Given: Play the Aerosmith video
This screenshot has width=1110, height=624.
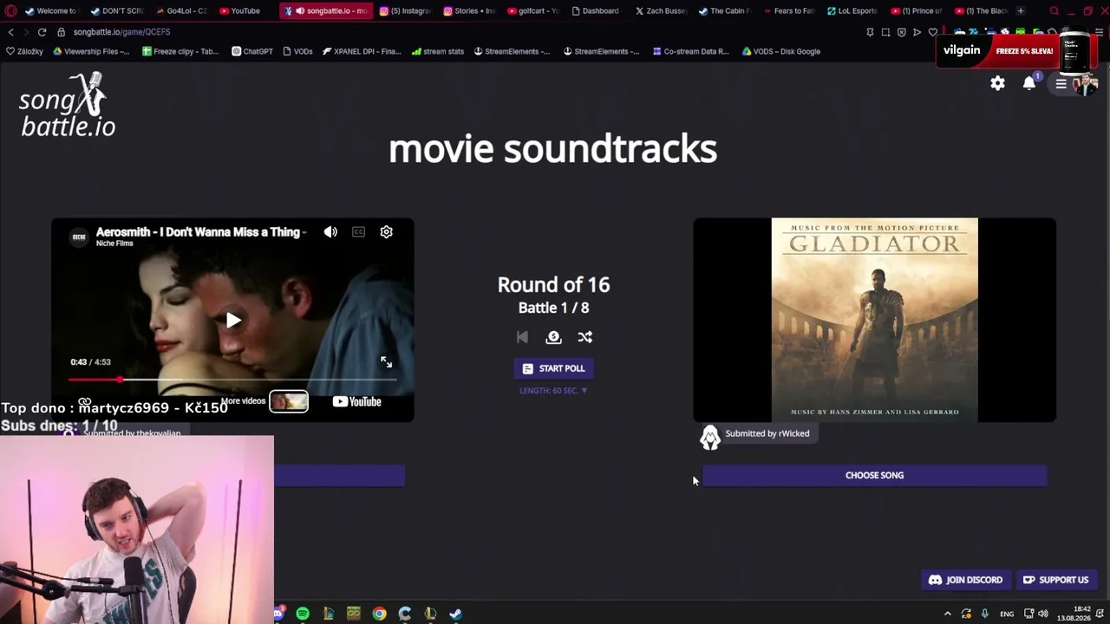Looking at the screenshot, I should (233, 321).
